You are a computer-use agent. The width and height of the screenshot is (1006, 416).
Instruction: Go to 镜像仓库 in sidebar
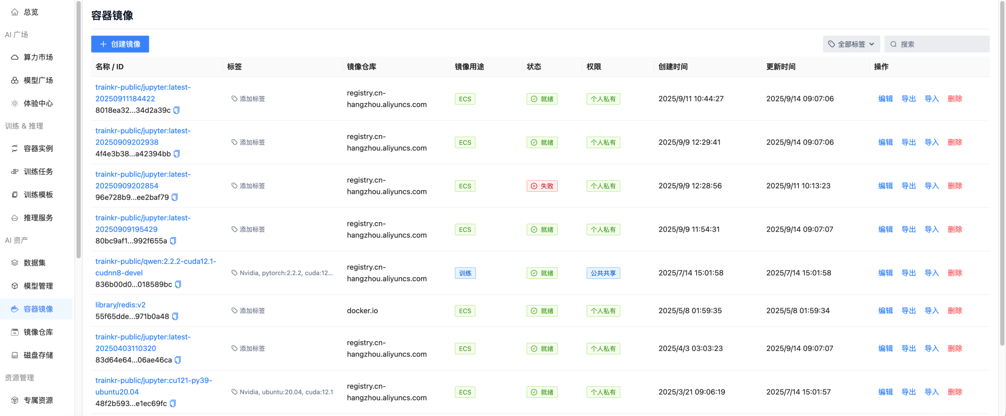38,332
